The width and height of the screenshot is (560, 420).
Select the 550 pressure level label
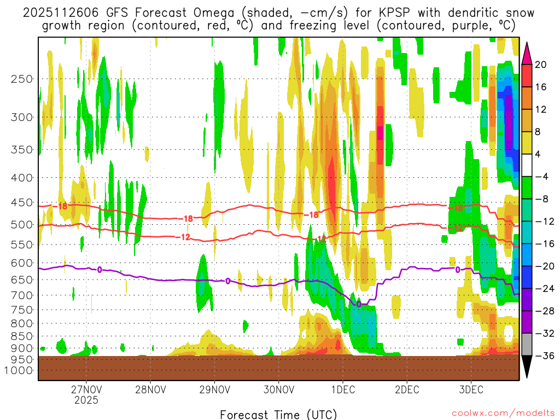[x=22, y=244]
